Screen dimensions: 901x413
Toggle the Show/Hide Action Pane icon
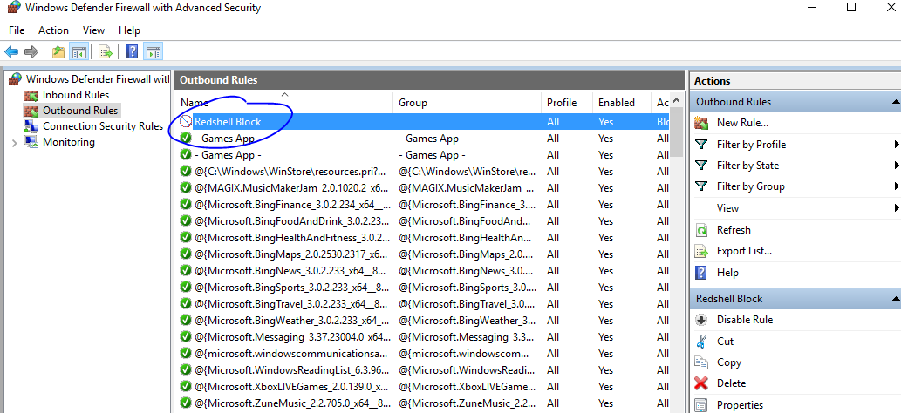click(153, 52)
